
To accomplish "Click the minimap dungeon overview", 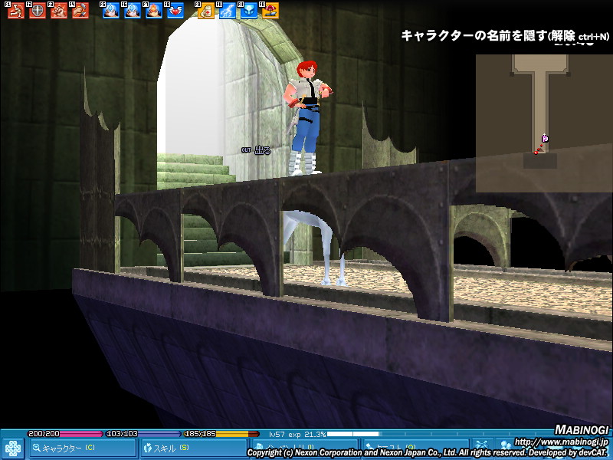I will coord(544,123).
